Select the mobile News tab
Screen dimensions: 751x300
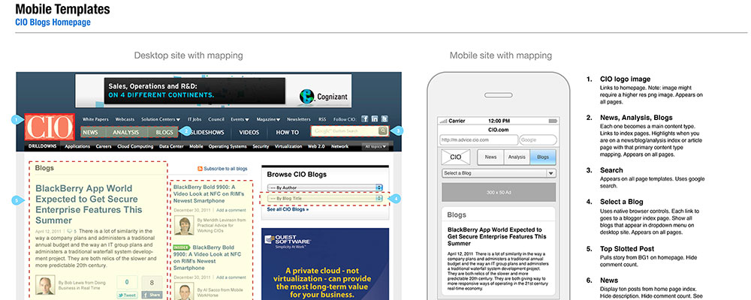pyautogui.click(x=490, y=157)
